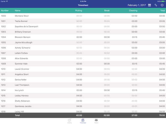Tap Blossom Benson's Picking value 02:00
Image resolution: width=166 pixels, height=124 pixels.
(79, 37)
